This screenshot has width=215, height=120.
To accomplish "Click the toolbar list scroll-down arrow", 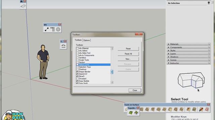I will (112, 82).
